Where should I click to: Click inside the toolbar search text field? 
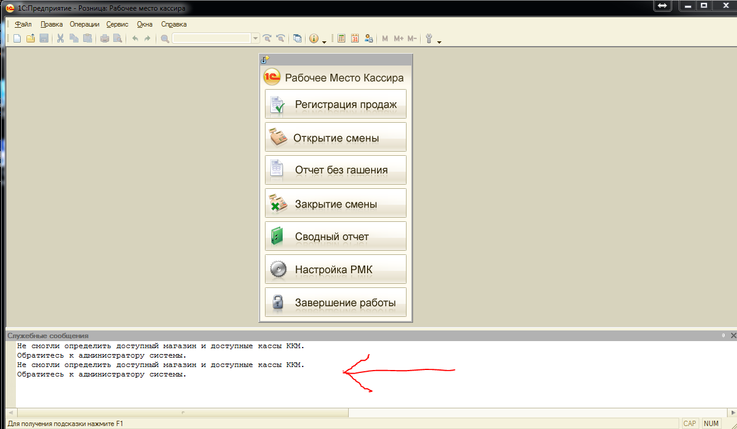point(211,38)
